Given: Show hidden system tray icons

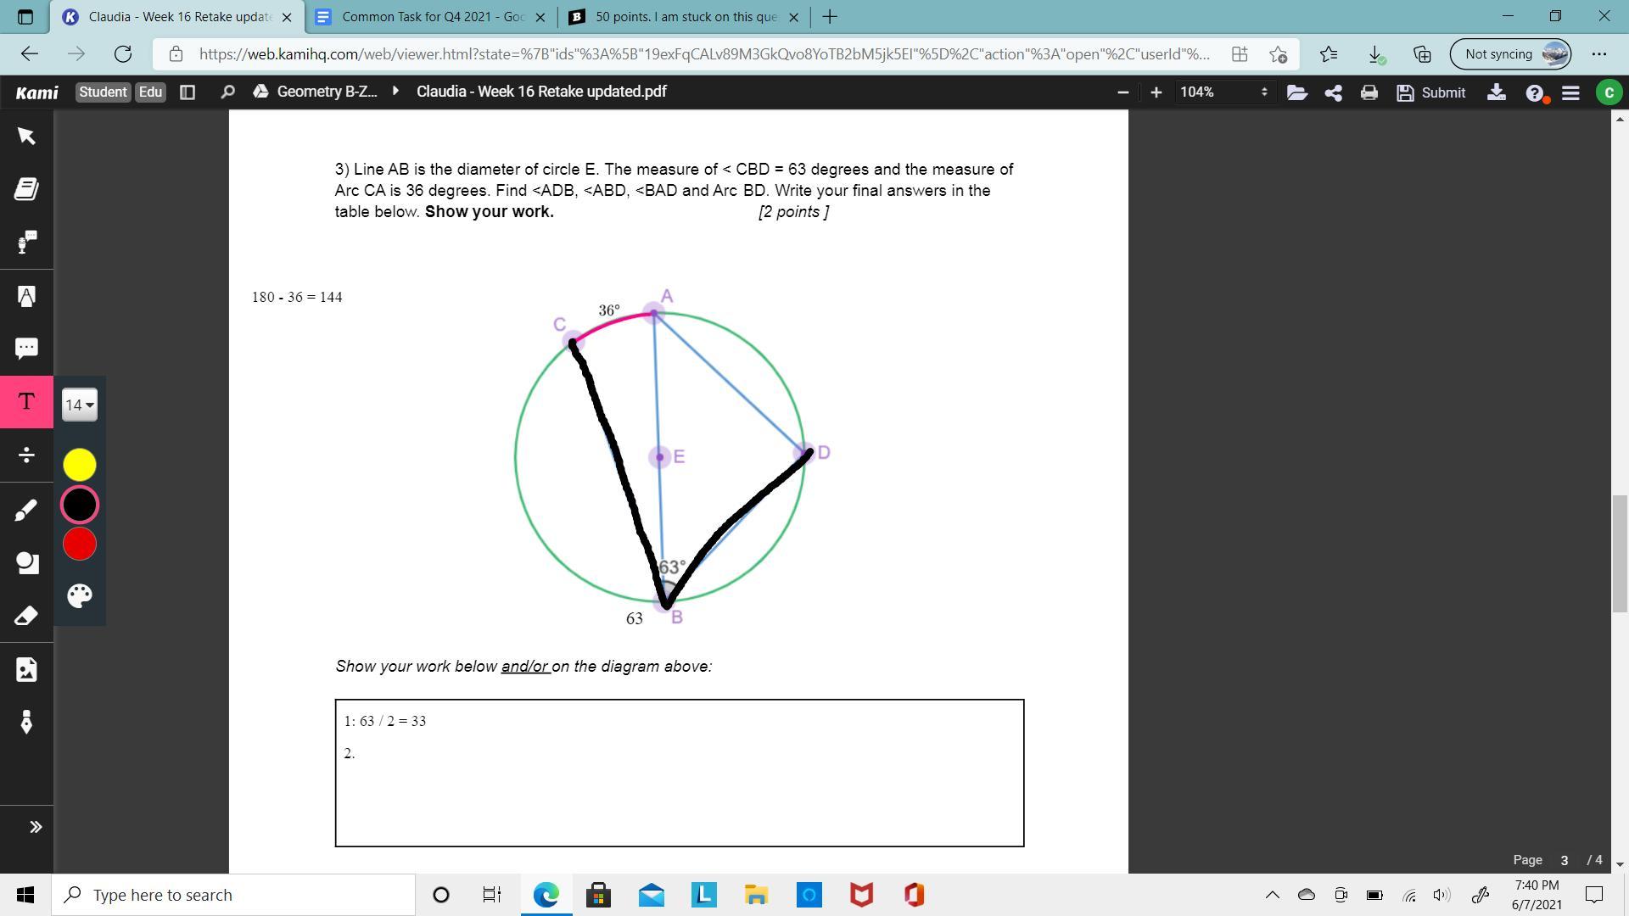Looking at the screenshot, I should (x=1272, y=895).
